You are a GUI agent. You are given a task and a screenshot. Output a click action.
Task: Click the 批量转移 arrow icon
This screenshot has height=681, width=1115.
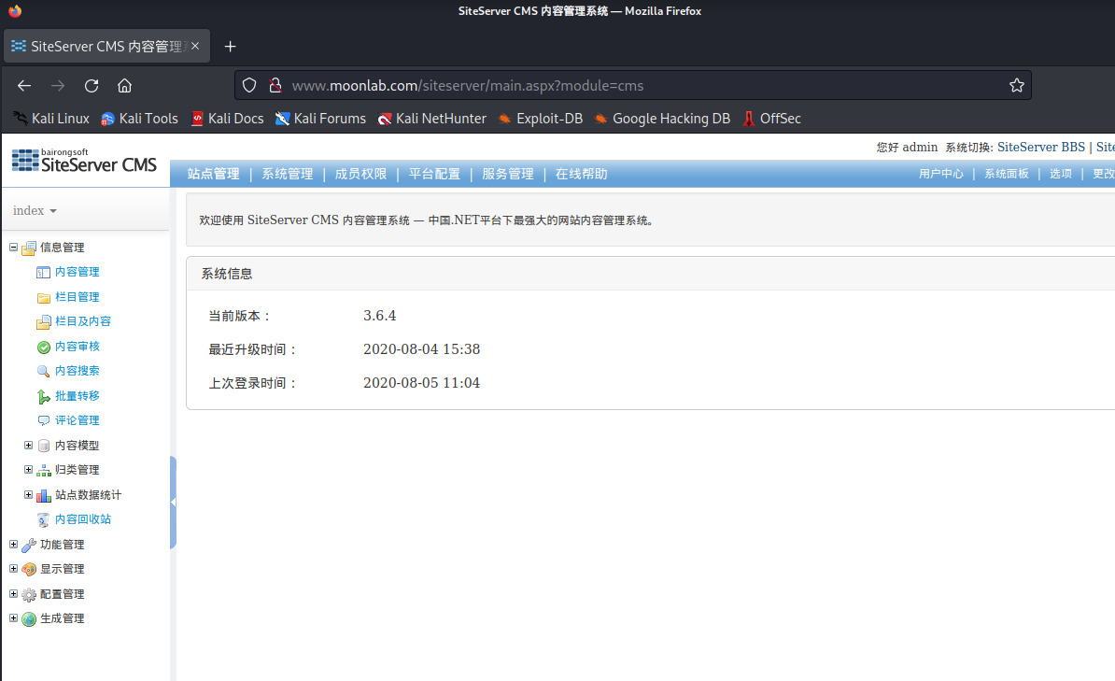pos(43,396)
